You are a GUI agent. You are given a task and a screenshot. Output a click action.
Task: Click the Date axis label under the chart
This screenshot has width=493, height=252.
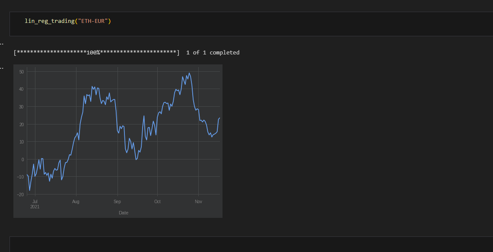tap(124, 213)
